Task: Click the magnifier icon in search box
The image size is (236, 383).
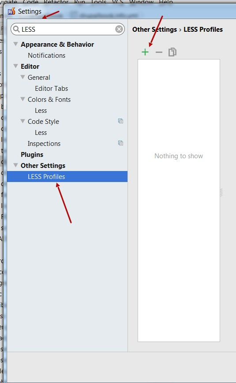Action: (16, 30)
